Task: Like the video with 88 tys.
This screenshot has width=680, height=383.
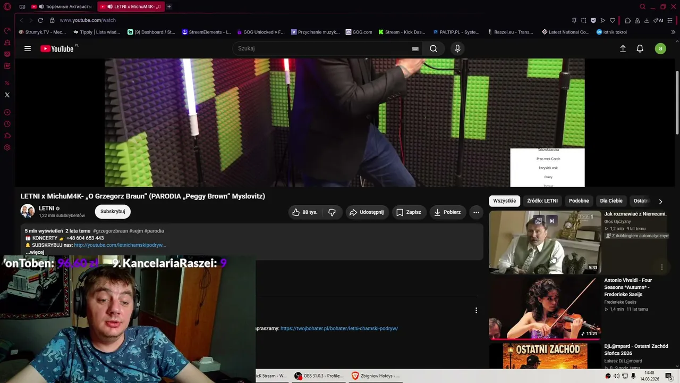Action: 304,212
